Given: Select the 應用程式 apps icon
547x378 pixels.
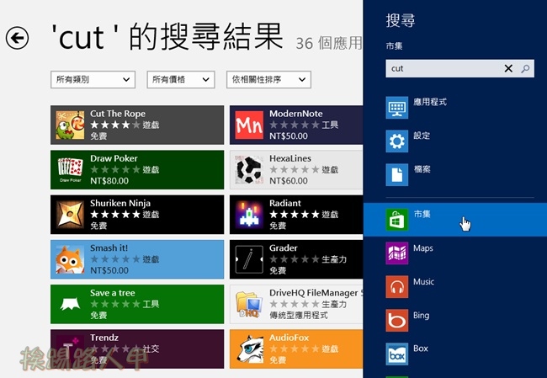Looking at the screenshot, I should click(x=397, y=108).
